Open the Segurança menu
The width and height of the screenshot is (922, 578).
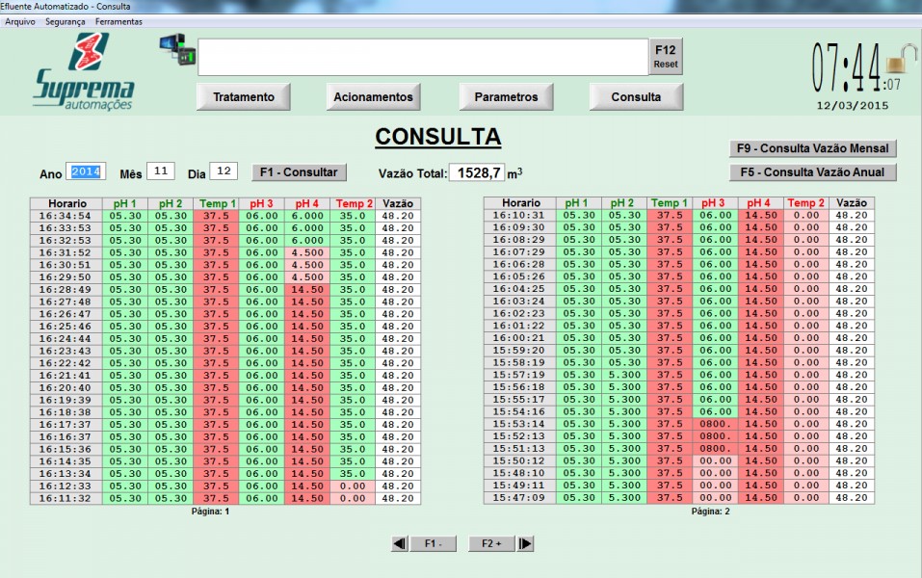65,21
